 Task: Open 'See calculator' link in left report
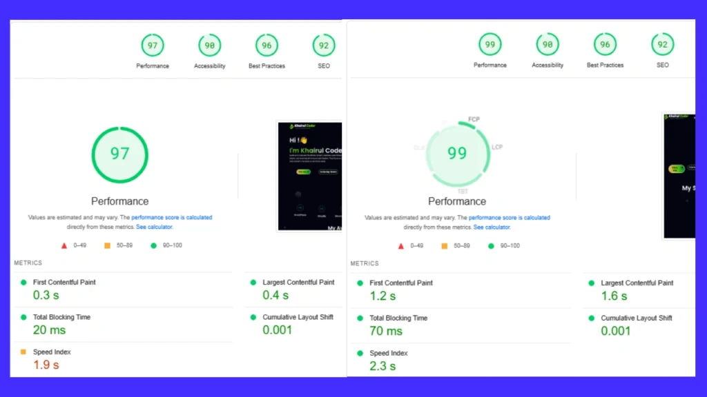[x=154, y=227]
